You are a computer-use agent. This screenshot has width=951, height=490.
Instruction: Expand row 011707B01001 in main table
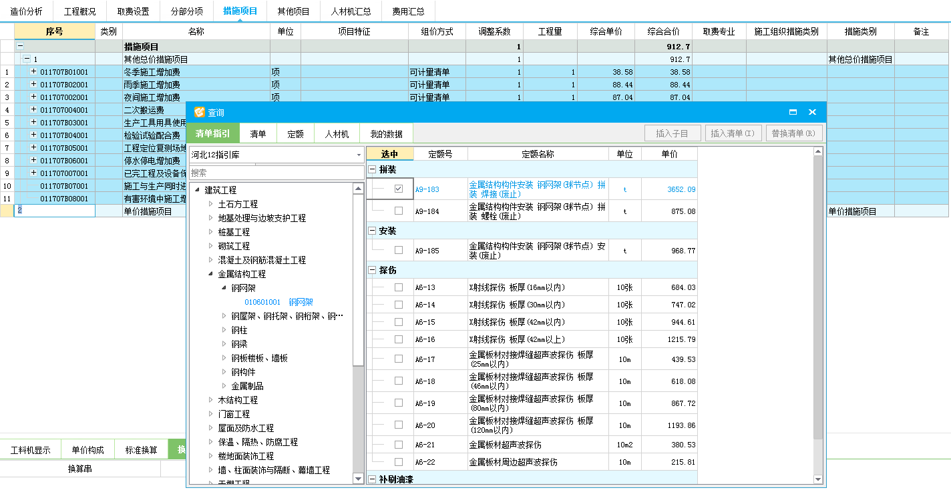pos(33,71)
